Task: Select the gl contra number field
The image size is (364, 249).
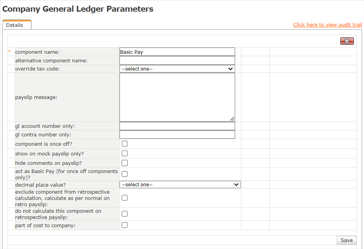Action: pos(177,135)
